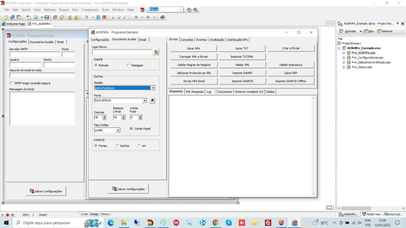Open the Refactor menu

coord(50,10)
